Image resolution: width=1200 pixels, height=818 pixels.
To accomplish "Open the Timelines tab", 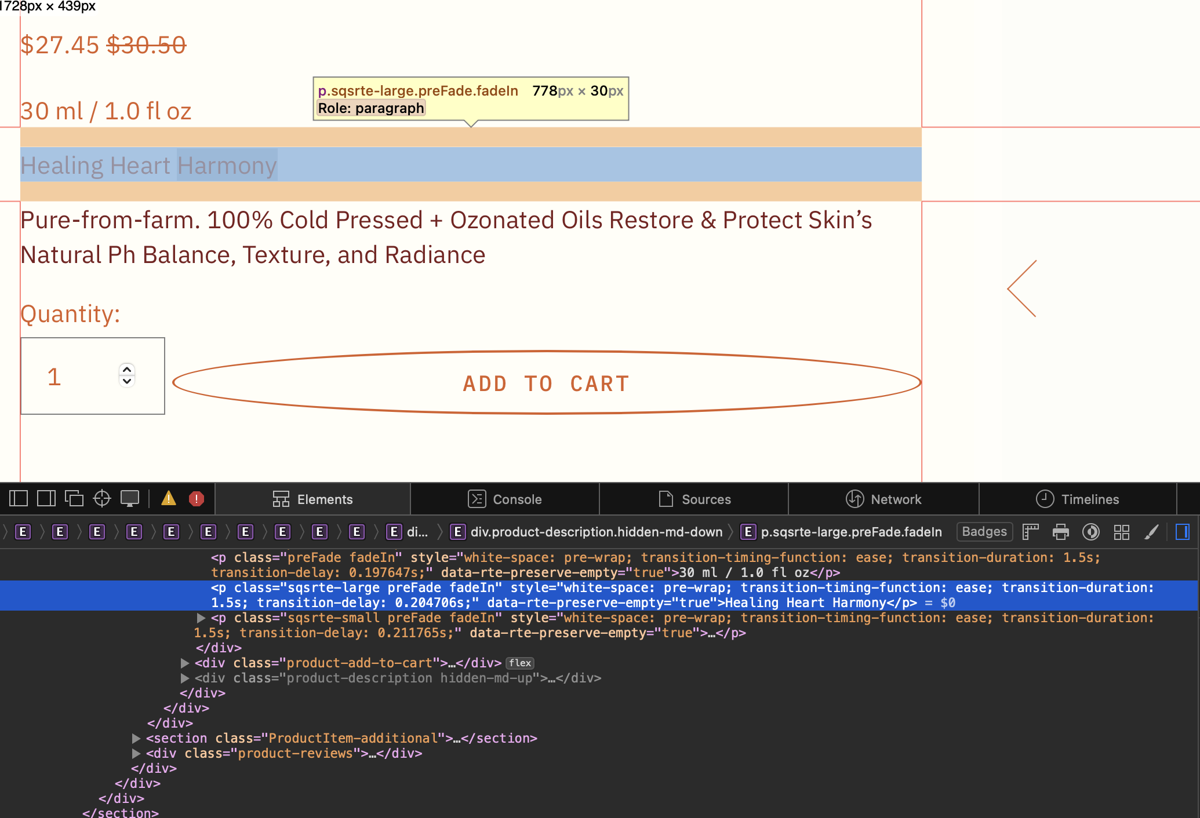I will (x=1078, y=499).
